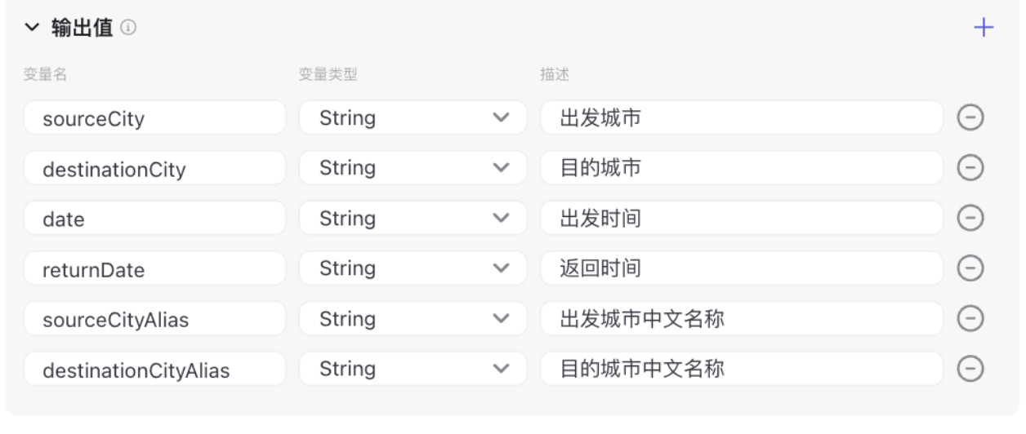Show info tooltip next to 输出值
This screenshot has height=434, width=1026.
tap(128, 28)
